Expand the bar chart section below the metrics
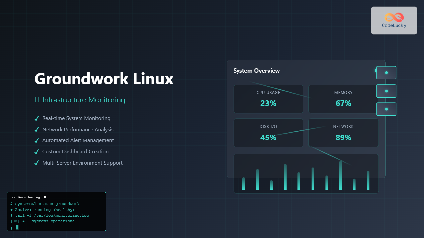The height and width of the screenshot is (238, 424). pos(306,174)
